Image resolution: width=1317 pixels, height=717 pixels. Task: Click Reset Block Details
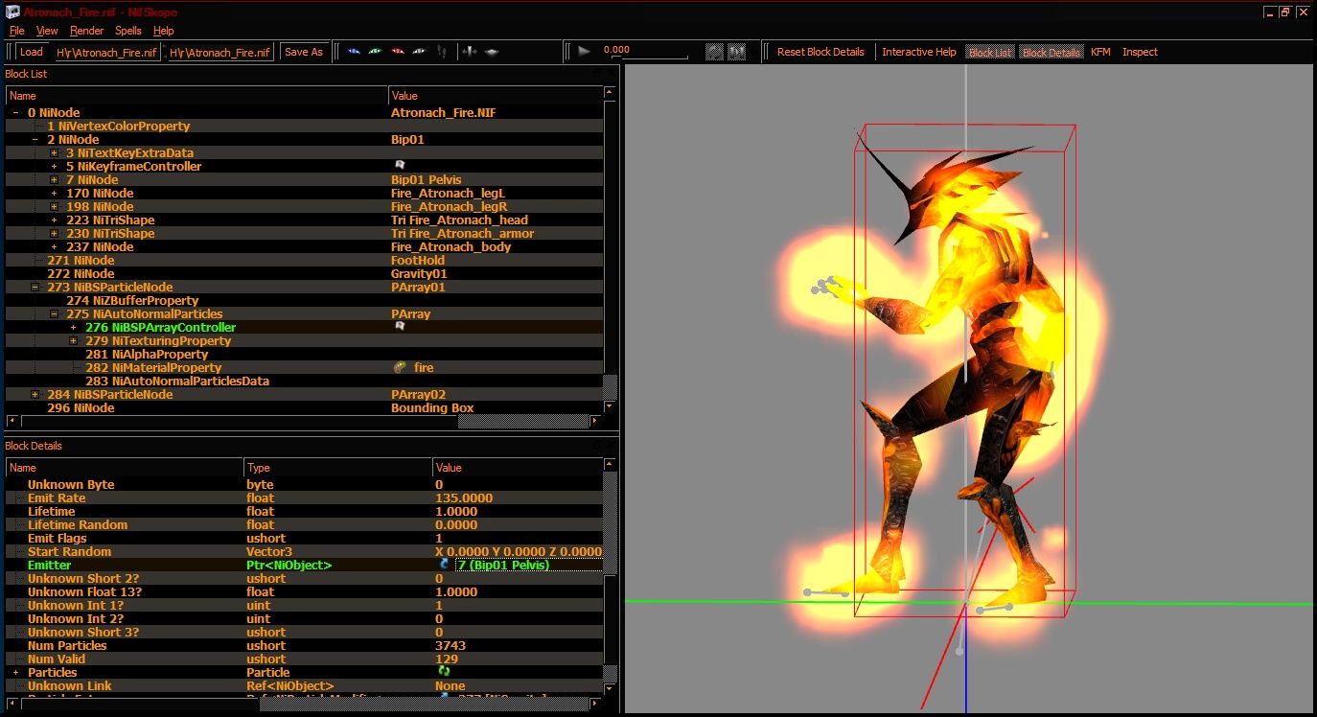point(820,52)
